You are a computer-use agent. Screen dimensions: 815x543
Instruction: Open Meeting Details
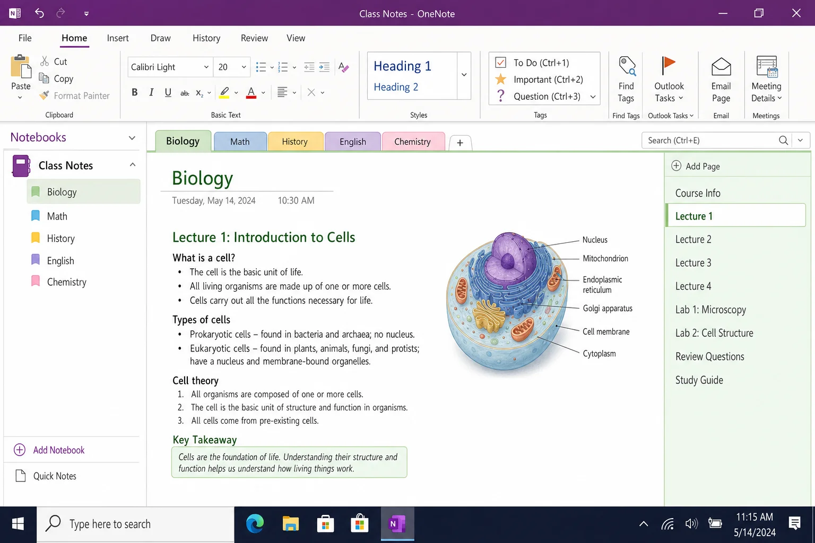click(766, 80)
